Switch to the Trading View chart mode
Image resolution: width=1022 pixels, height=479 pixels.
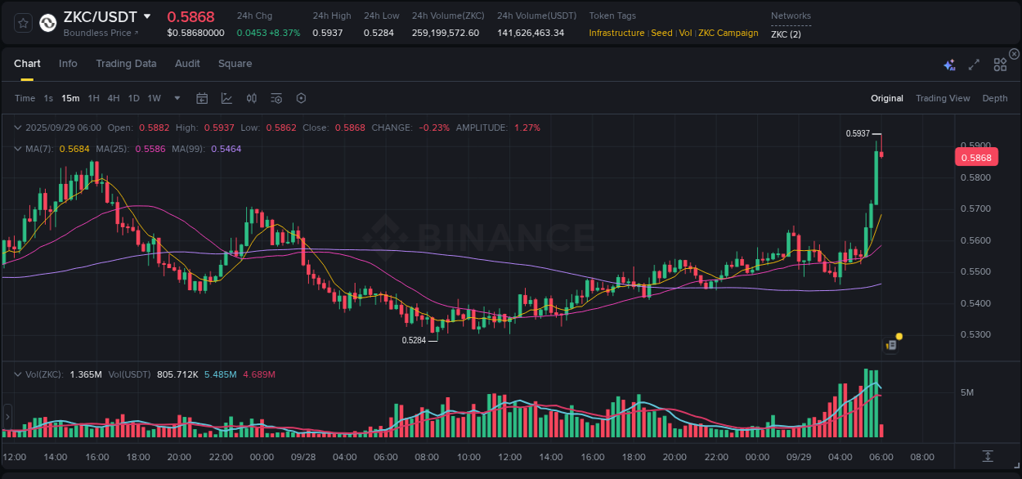pyautogui.click(x=942, y=98)
